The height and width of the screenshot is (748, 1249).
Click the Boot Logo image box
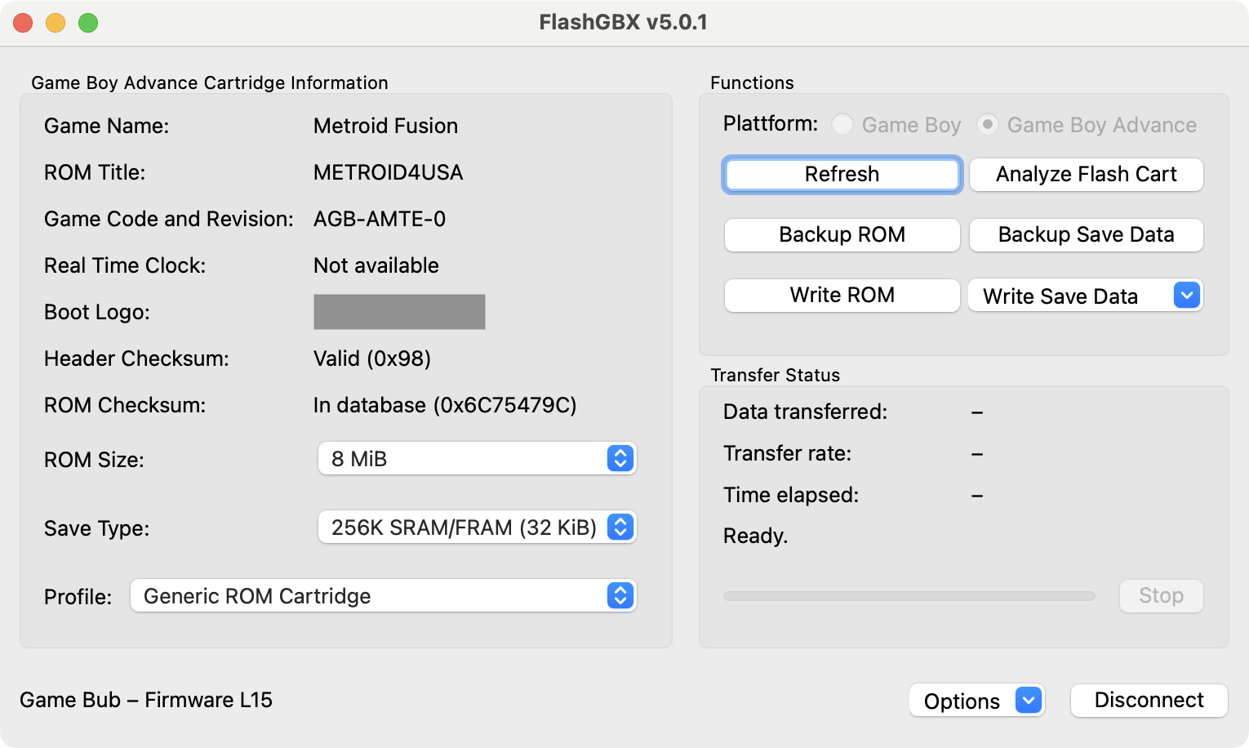[x=399, y=312]
